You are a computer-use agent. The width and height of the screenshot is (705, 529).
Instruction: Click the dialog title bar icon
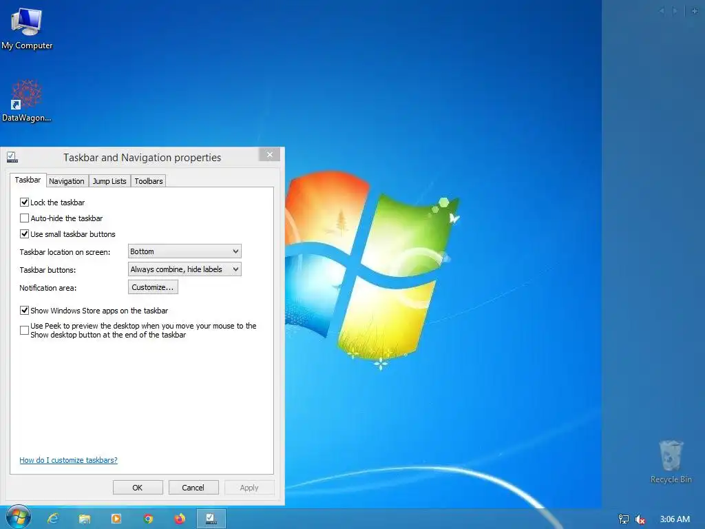coord(12,158)
